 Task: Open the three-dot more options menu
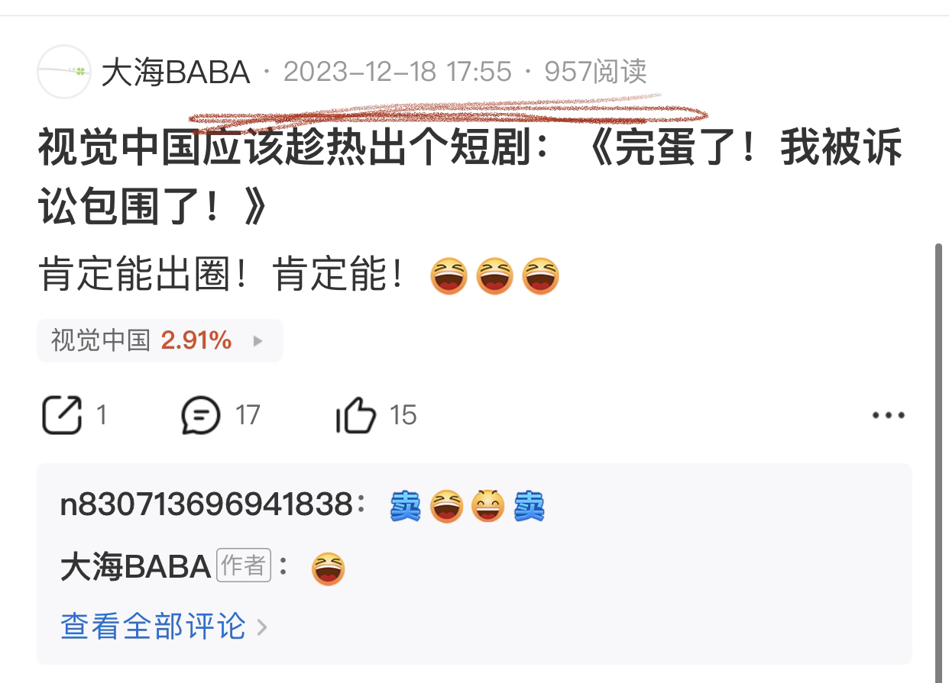point(889,416)
